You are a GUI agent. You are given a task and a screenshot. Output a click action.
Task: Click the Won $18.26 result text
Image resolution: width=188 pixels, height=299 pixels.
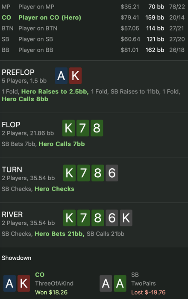click(x=51, y=292)
